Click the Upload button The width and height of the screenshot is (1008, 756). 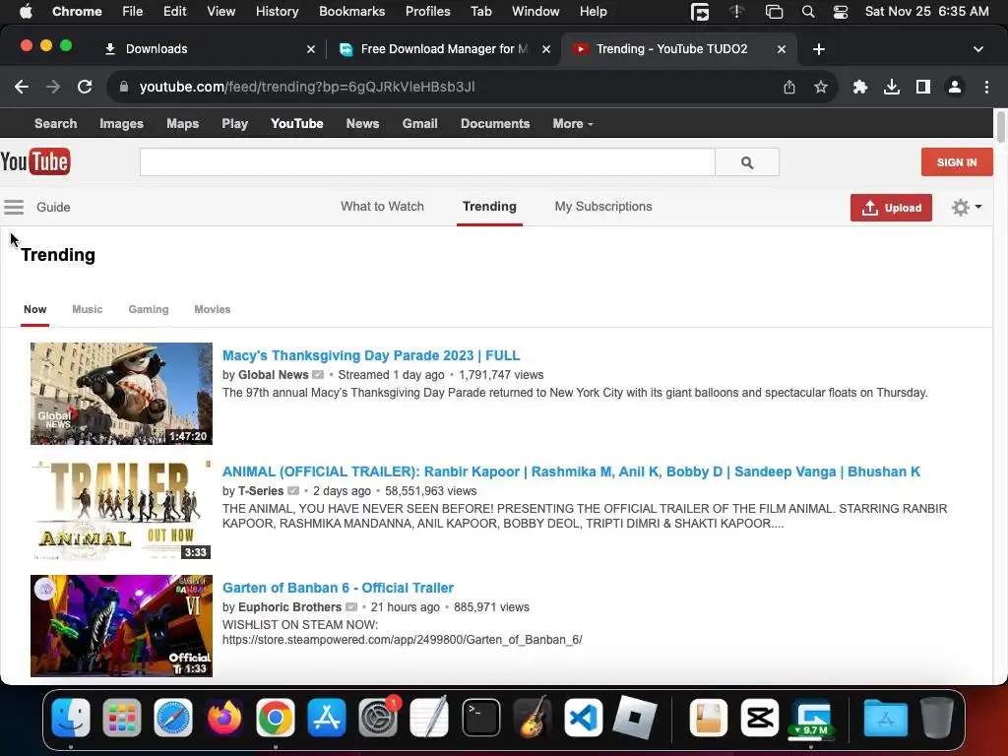tap(891, 208)
